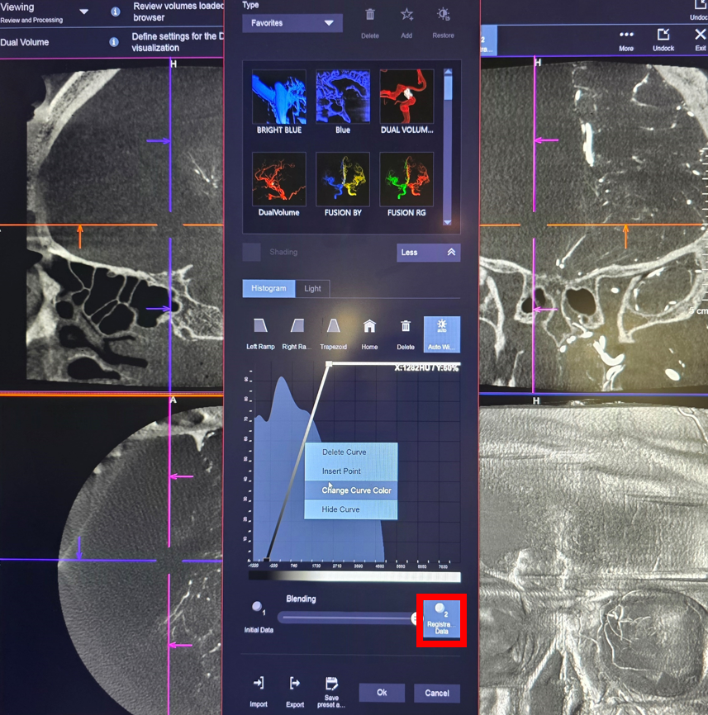Select the Registration Data volume button

441,620
